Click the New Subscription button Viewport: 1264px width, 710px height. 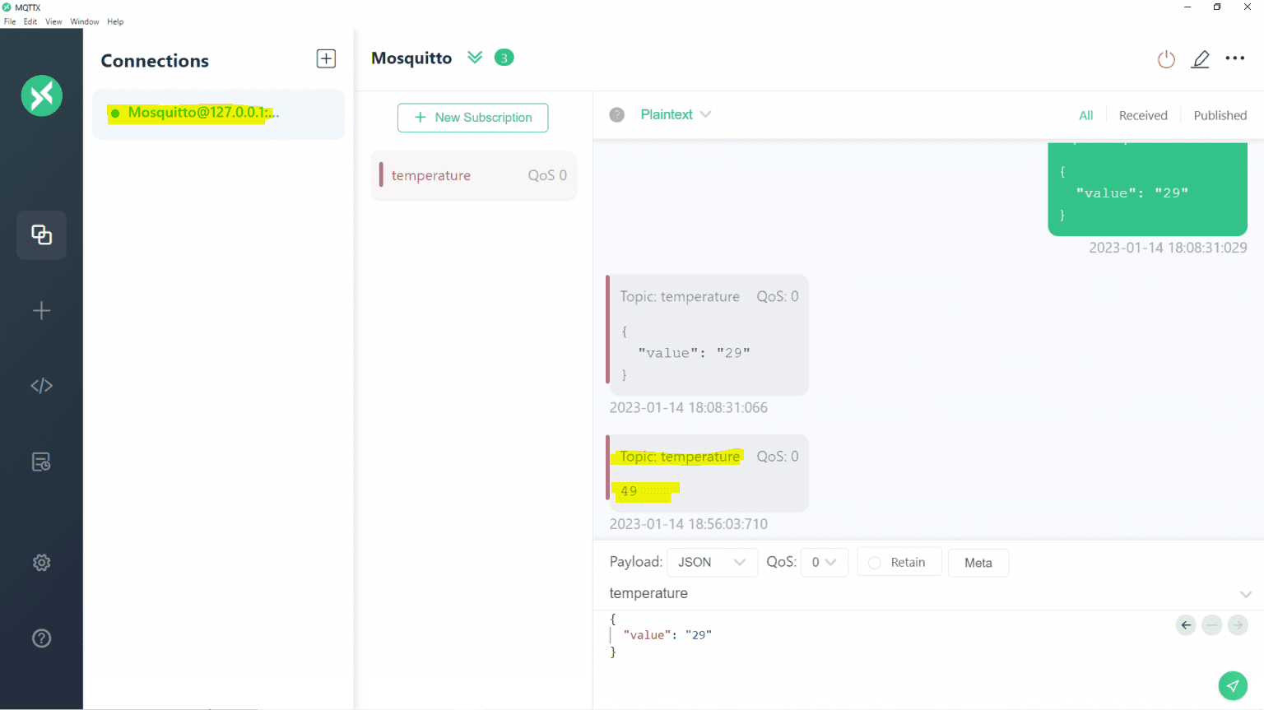point(472,118)
